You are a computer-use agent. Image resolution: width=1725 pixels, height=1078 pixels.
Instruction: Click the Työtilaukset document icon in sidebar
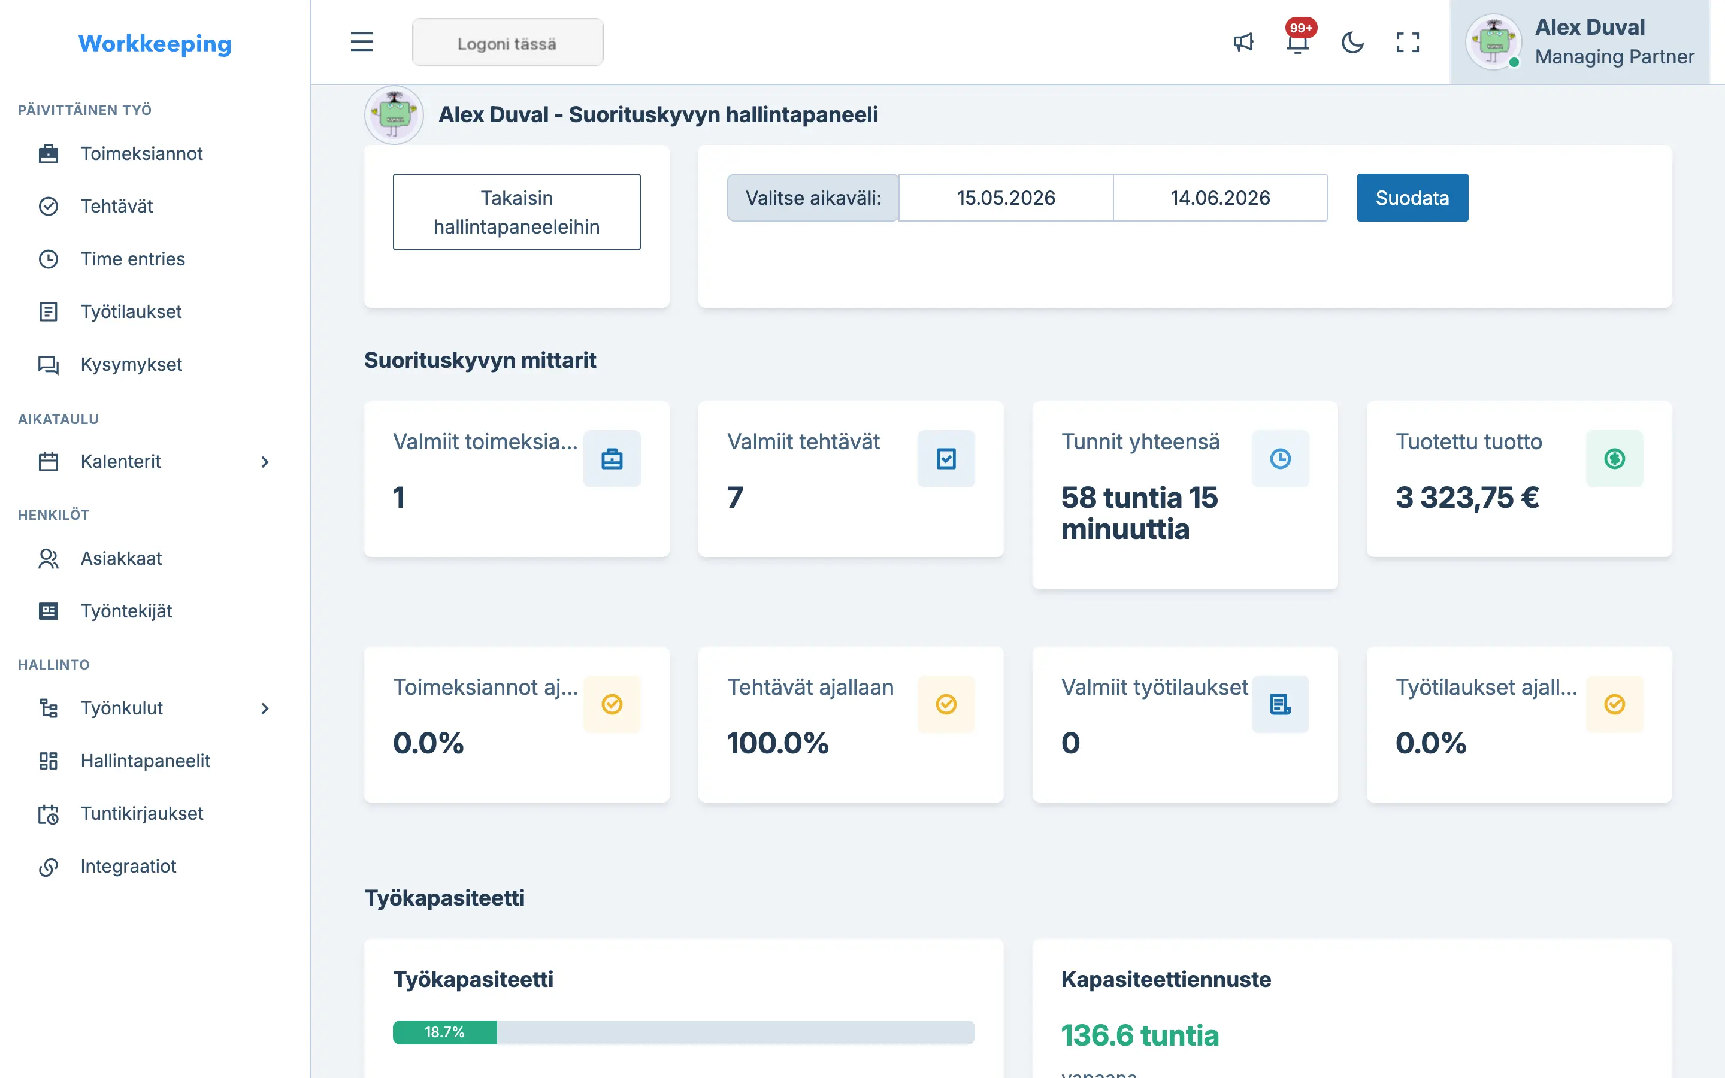pyautogui.click(x=48, y=311)
